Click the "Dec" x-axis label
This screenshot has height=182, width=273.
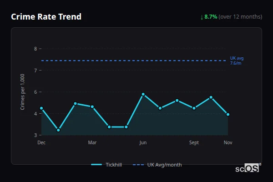(41, 142)
